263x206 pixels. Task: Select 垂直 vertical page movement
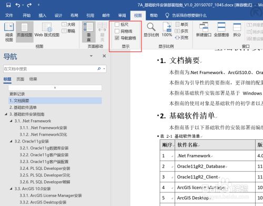click(x=89, y=32)
